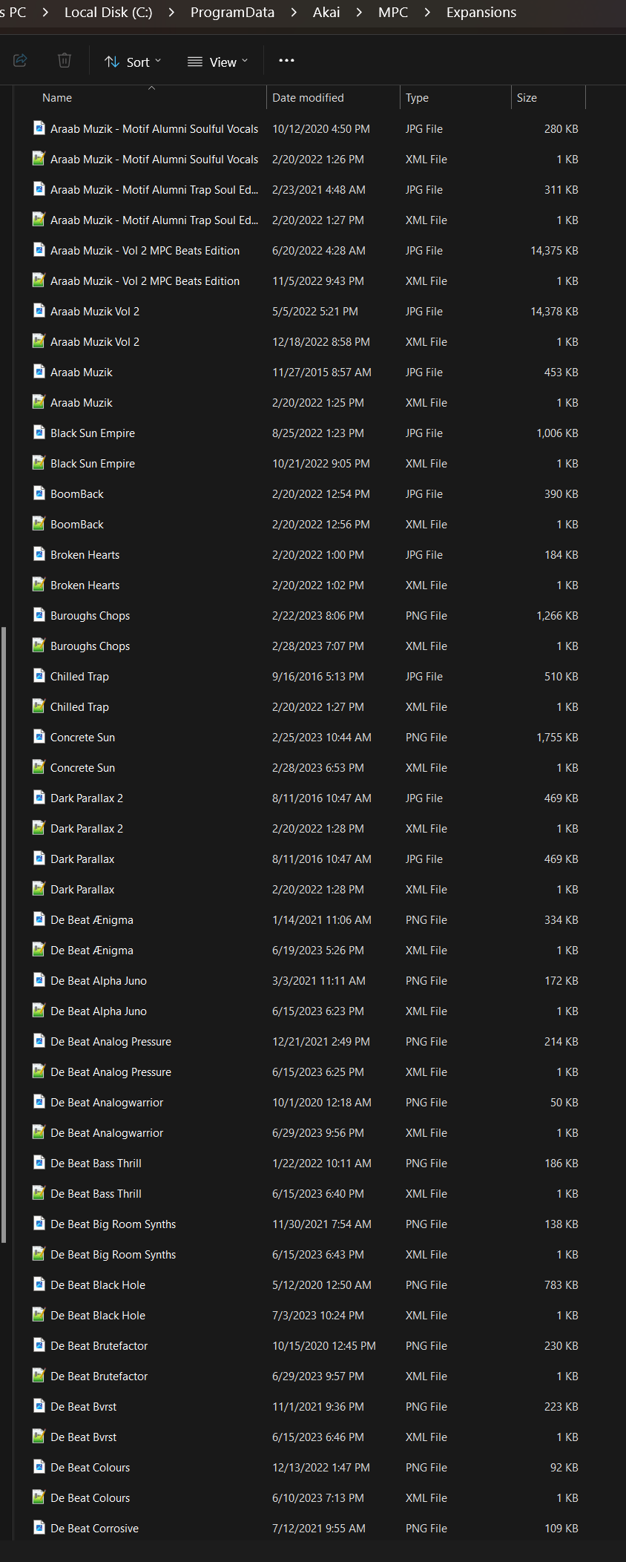Viewport: 626px width, 1562px height.
Task: Open the View dropdown menu
Action: (217, 62)
